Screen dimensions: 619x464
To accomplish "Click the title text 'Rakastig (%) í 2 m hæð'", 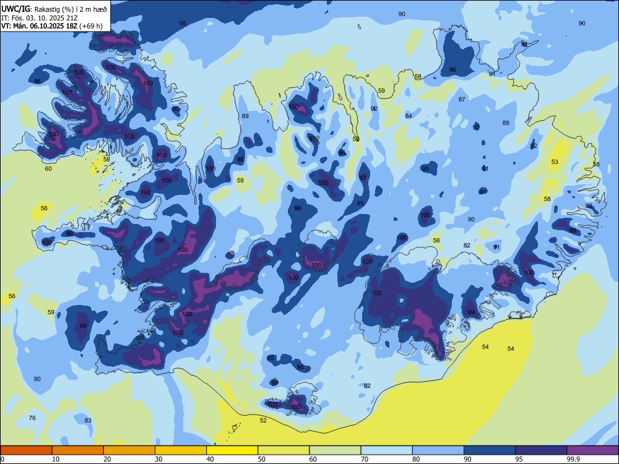I will click(71, 9).
